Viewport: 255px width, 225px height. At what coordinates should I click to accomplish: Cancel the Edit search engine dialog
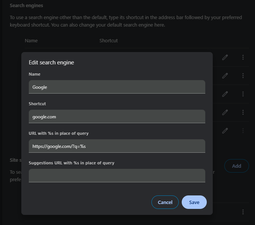165,202
